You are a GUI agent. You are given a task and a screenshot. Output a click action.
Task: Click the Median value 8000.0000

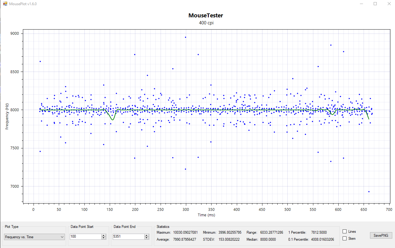click(x=268, y=239)
